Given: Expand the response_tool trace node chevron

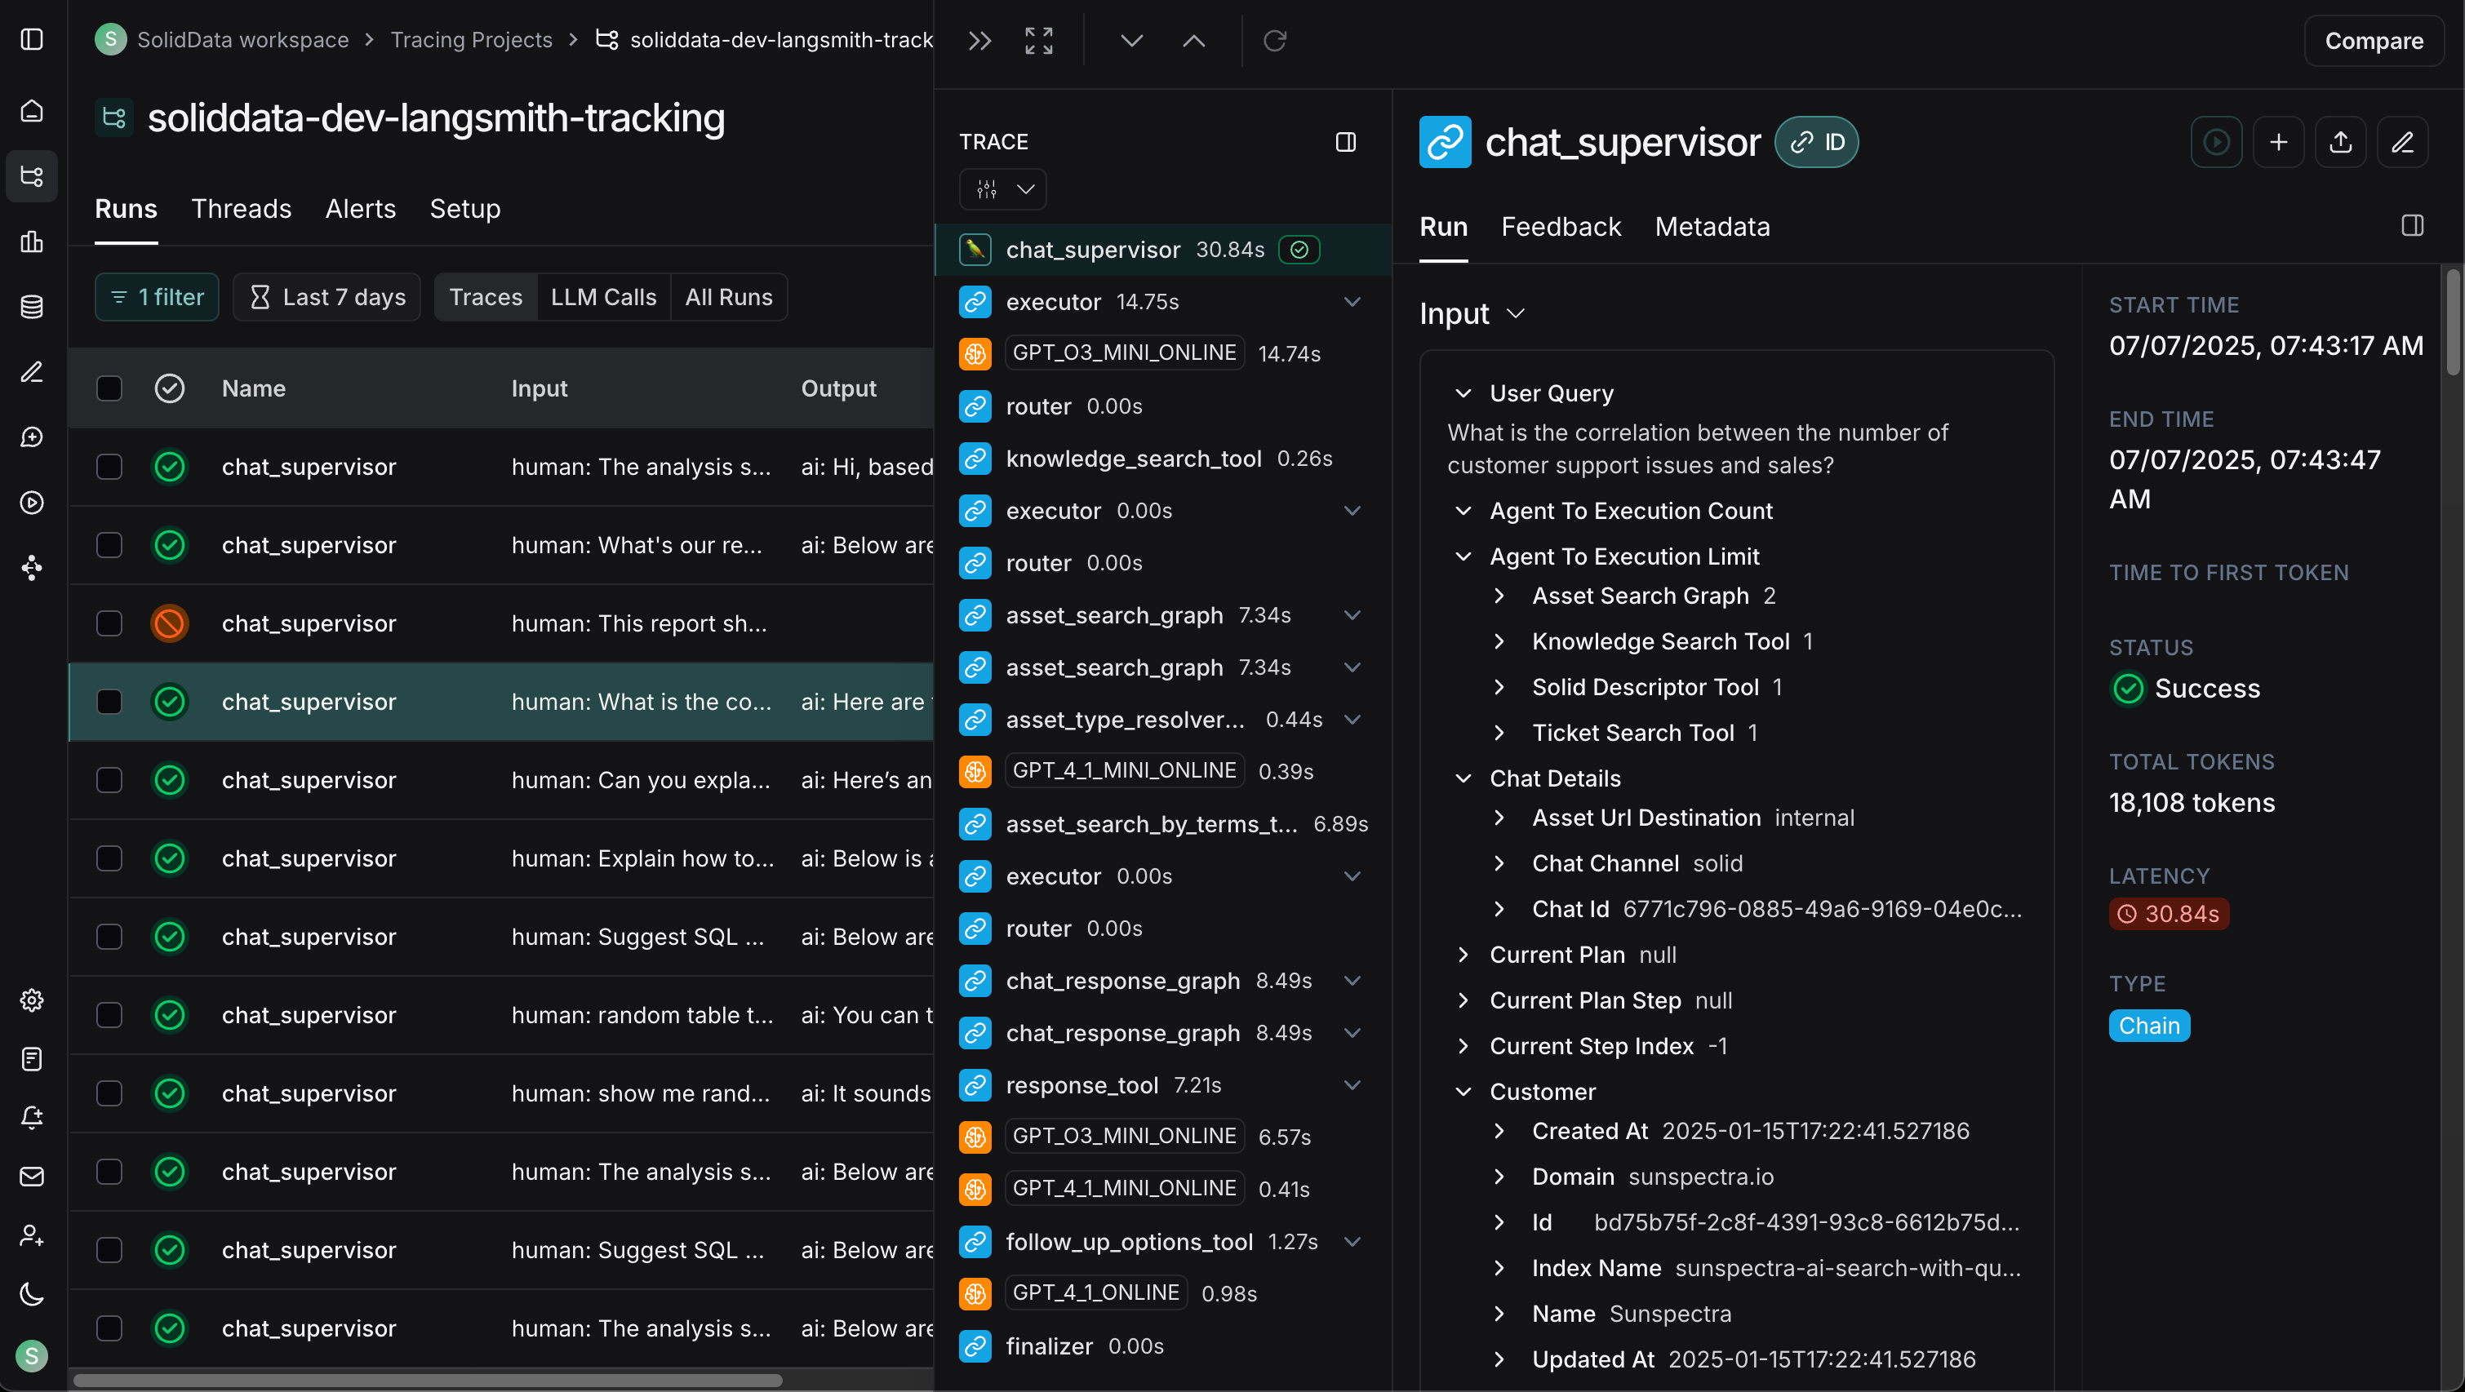Looking at the screenshot, I should pyautogui.click(x=1352, y=1085).
